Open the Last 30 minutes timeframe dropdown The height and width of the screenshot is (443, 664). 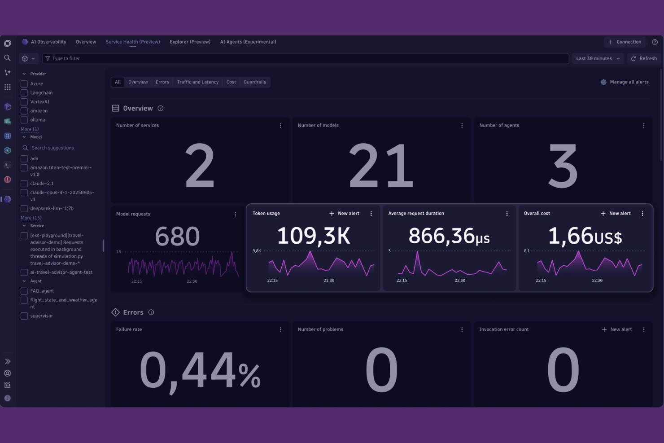pyautogui.click(x=597, y=58)
